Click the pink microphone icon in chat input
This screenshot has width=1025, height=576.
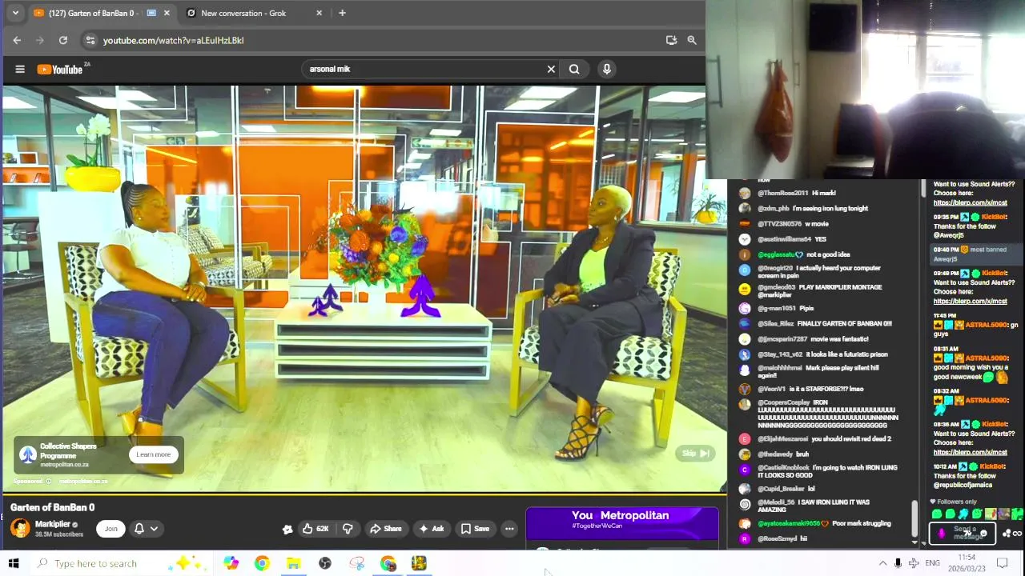pos(941,533)
